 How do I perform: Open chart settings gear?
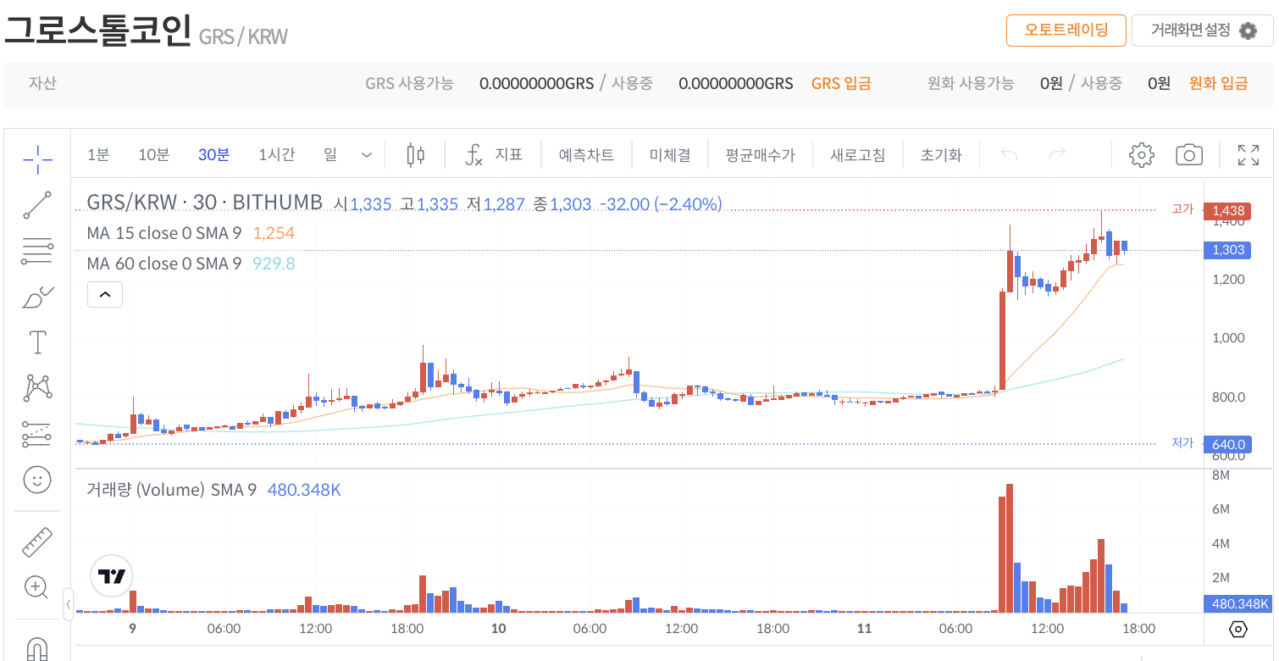pos(1142,154)
